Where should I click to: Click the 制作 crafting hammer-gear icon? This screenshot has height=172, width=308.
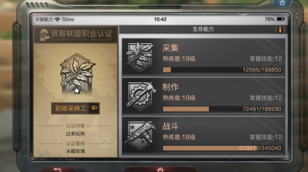[x=141, y=96]
